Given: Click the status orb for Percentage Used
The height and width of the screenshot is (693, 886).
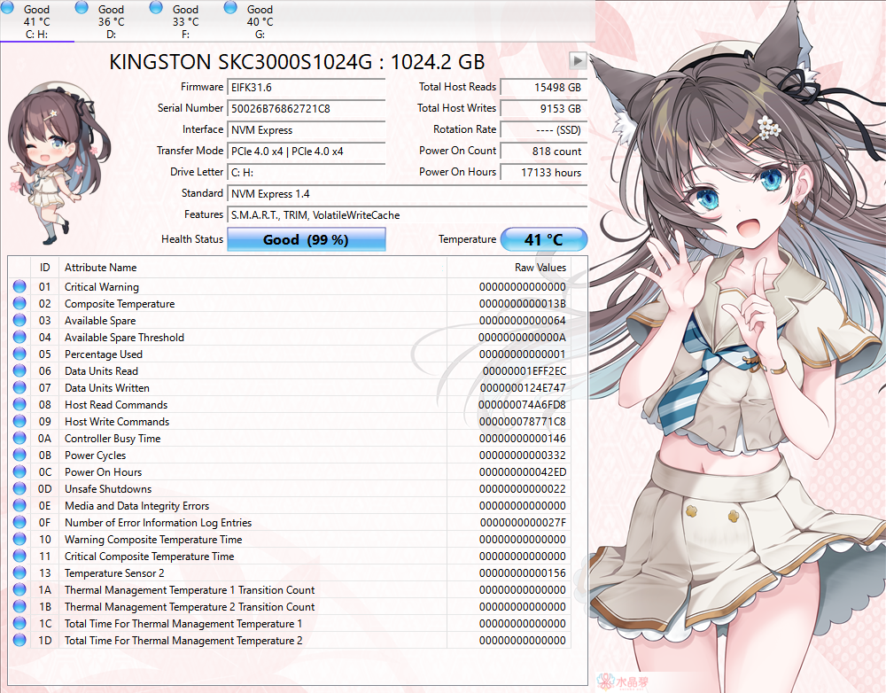Looking at the screenshot, I should [x=19, y=354].
